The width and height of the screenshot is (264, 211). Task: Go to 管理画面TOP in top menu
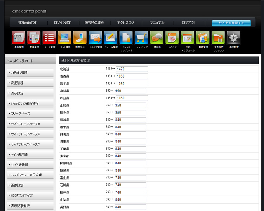28,23
